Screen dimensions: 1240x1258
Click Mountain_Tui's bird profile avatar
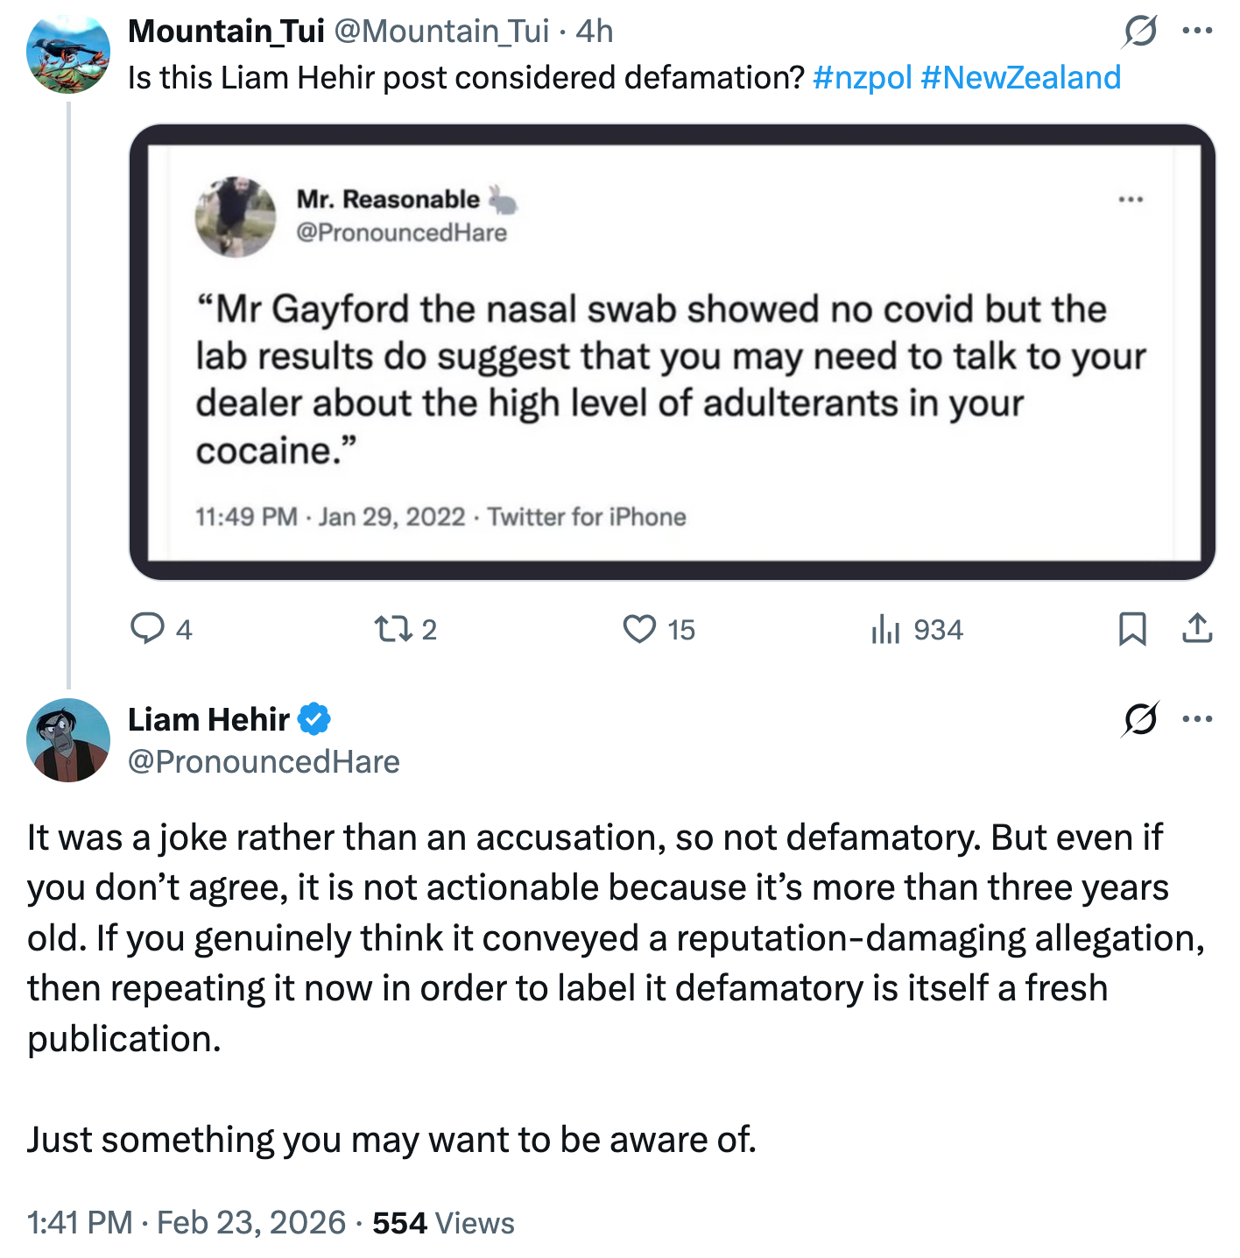(68, 52)
